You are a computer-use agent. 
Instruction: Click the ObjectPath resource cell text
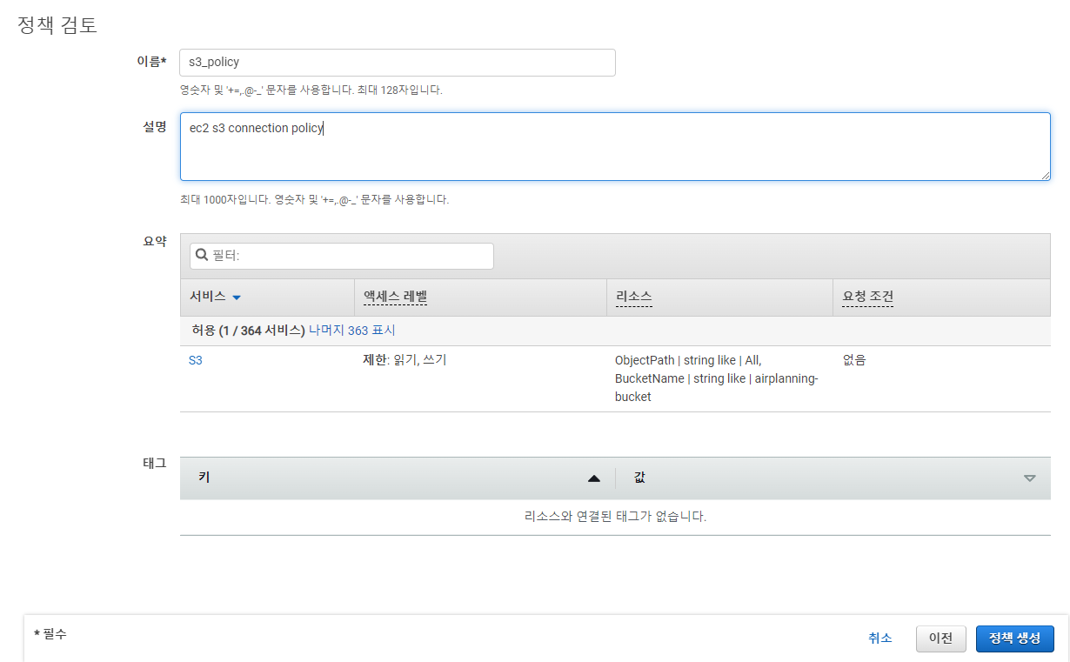pos(717,378)
